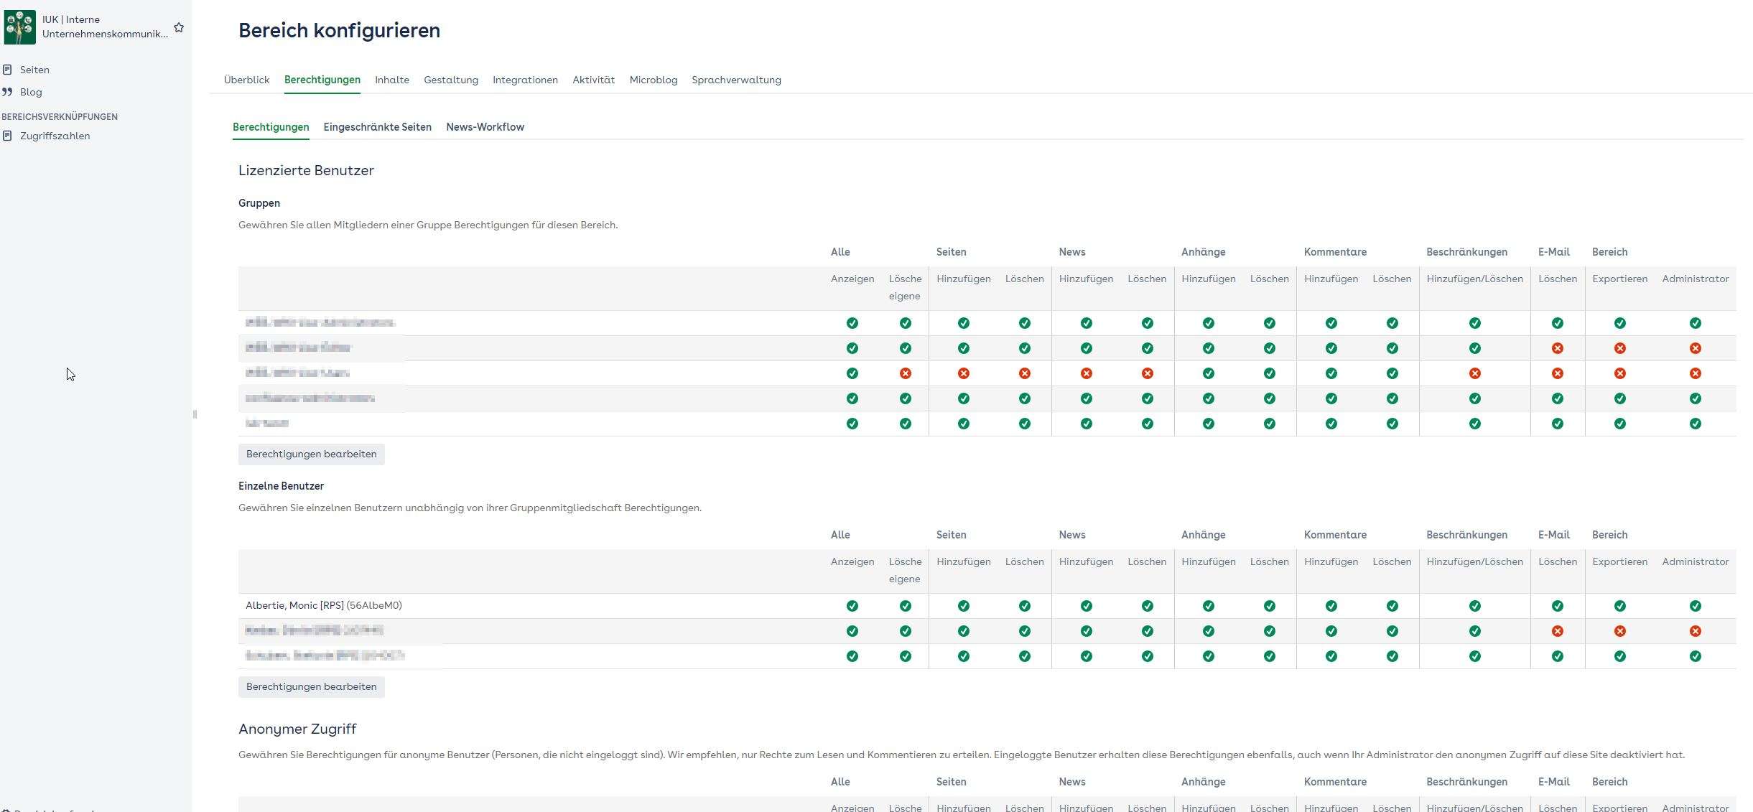
Task: Click Albertie's News Hinzufügen green check
Action: [x=1087, y=606]
